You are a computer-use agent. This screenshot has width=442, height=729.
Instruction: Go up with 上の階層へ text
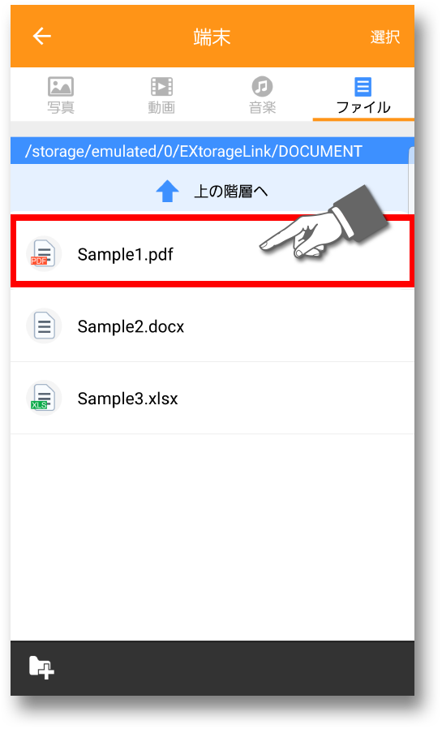(231, 191)
